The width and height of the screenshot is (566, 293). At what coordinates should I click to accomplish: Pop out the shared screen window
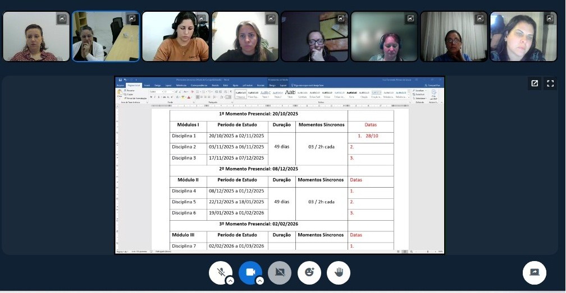(x=535, y=83)
